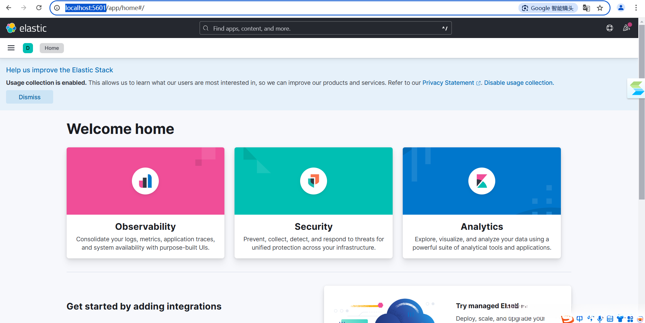Switch input language with the 中 icon

click(x=579, y=319)
